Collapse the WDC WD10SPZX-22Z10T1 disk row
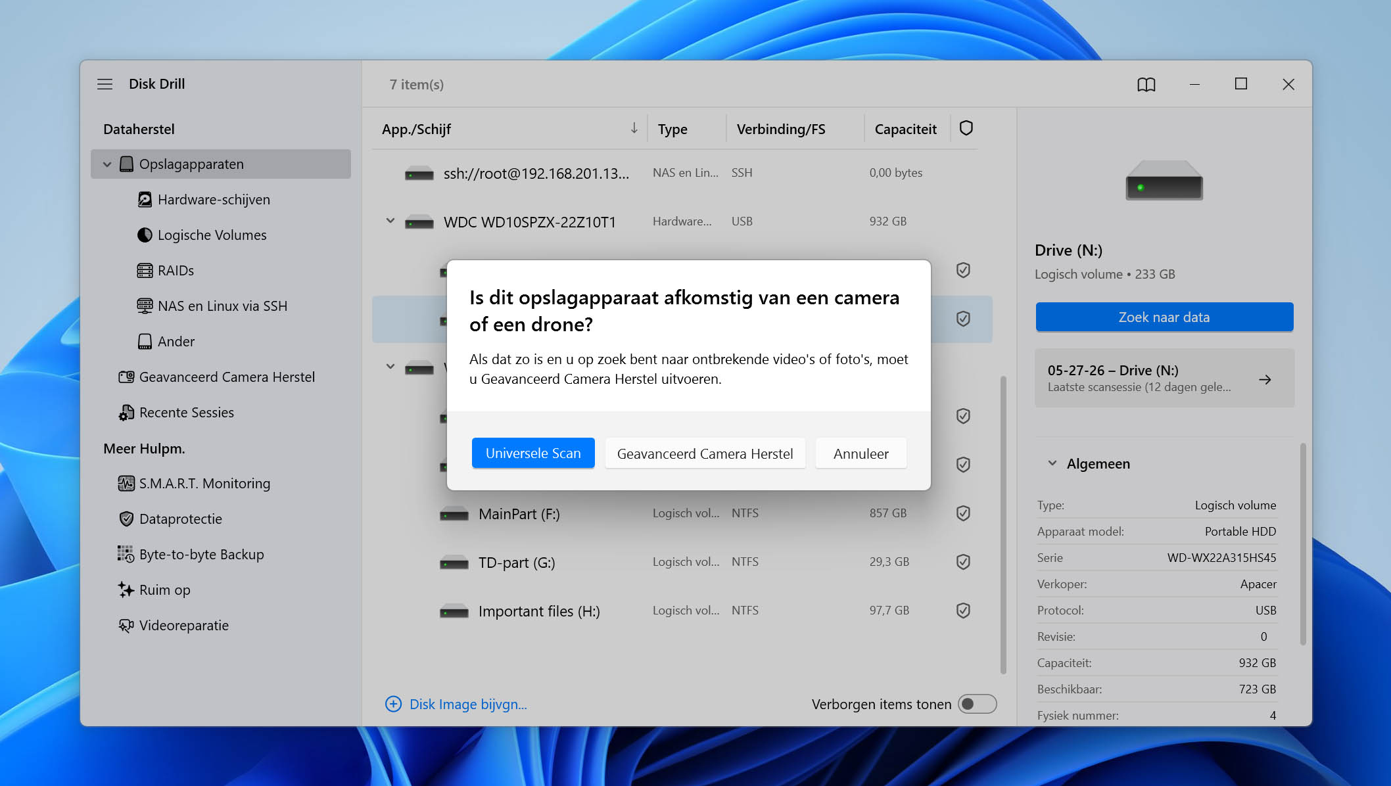1391x786 pixels. tap(390, 221)
